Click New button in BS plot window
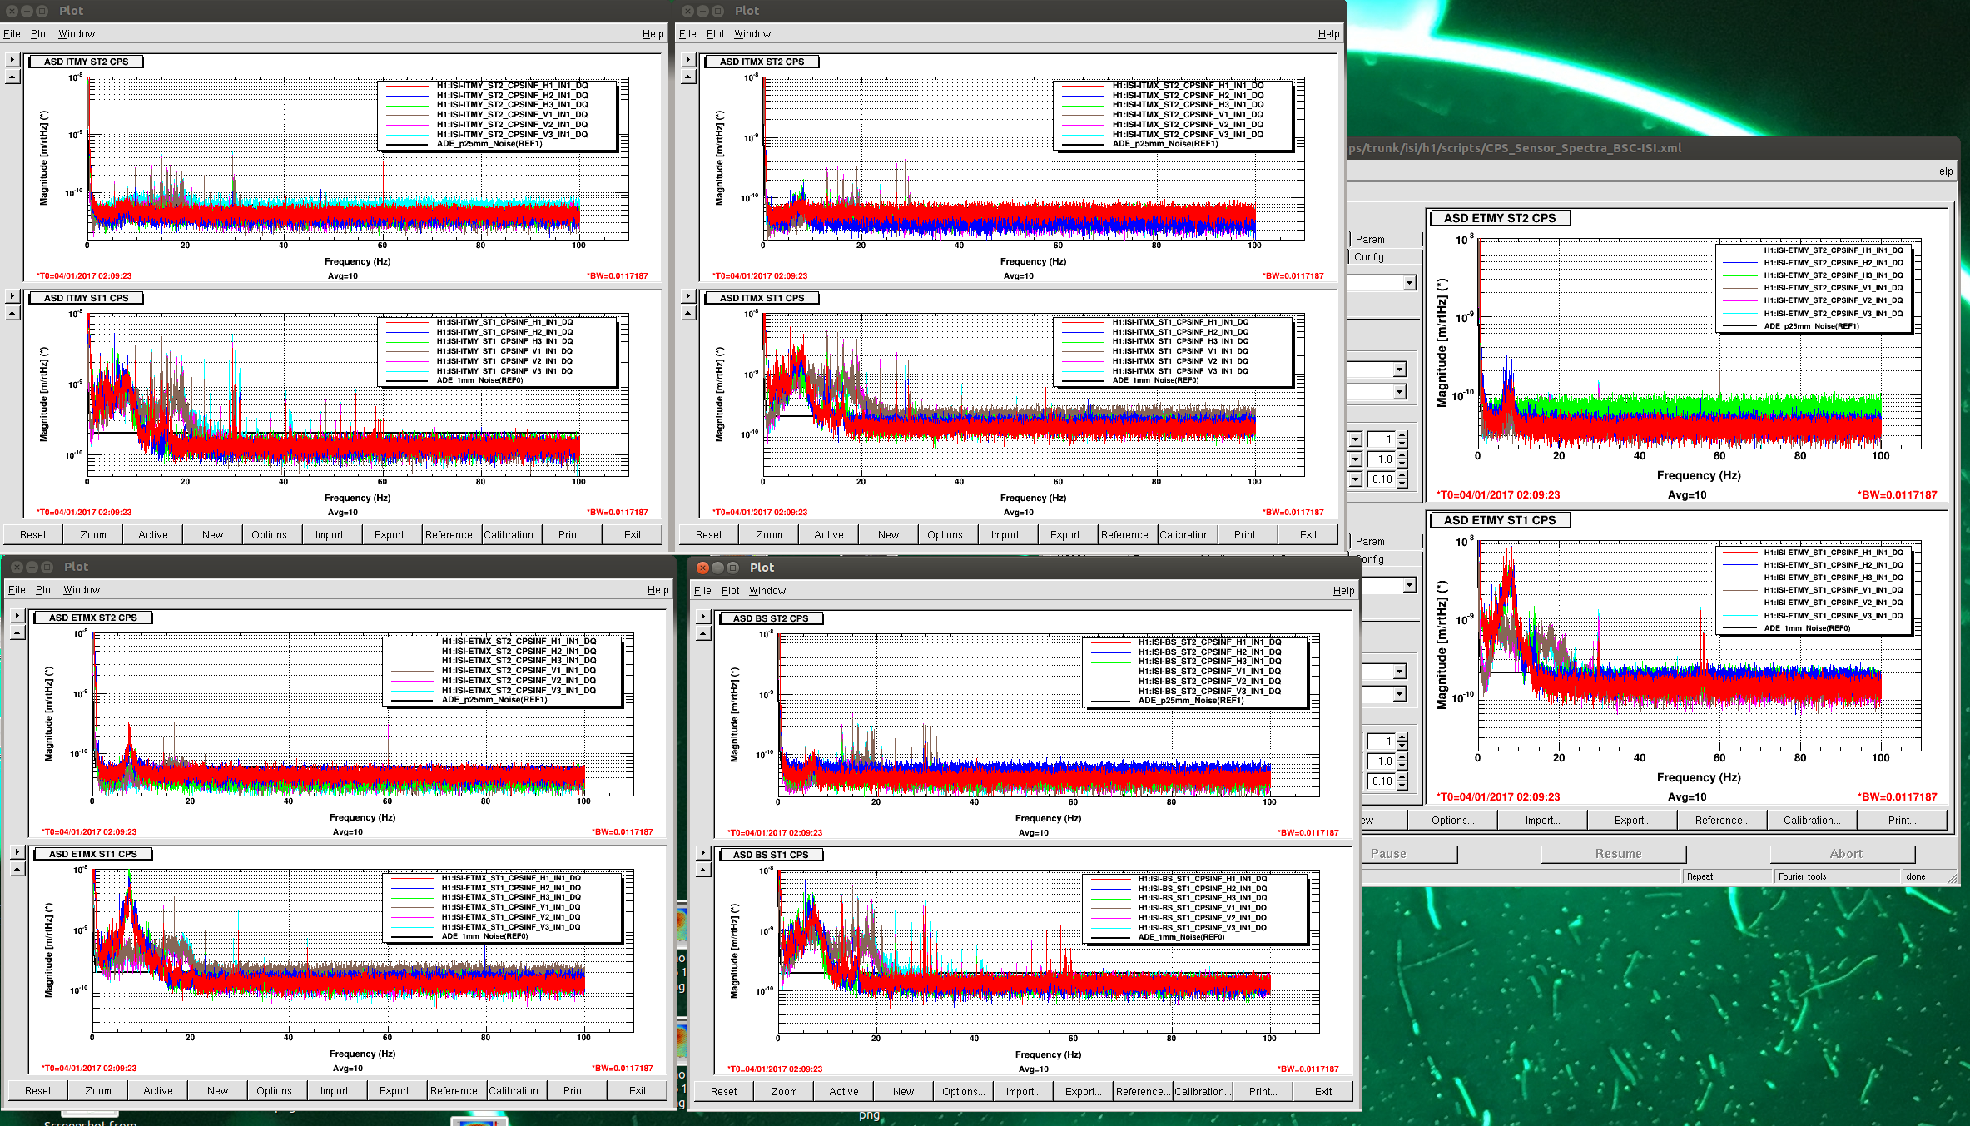The image size is (1970, 1126). [904, 1092]
